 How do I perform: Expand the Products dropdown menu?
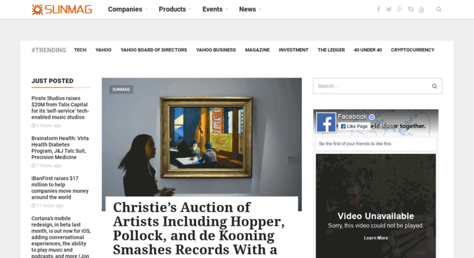point(174,9)
